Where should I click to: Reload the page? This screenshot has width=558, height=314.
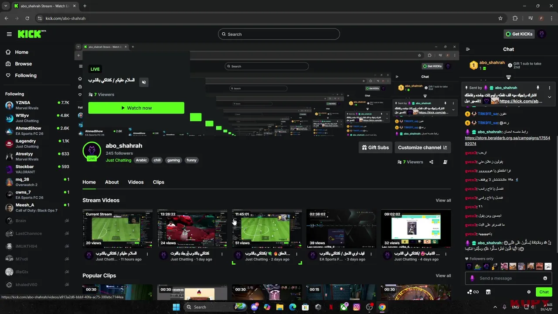pos(27,18)
